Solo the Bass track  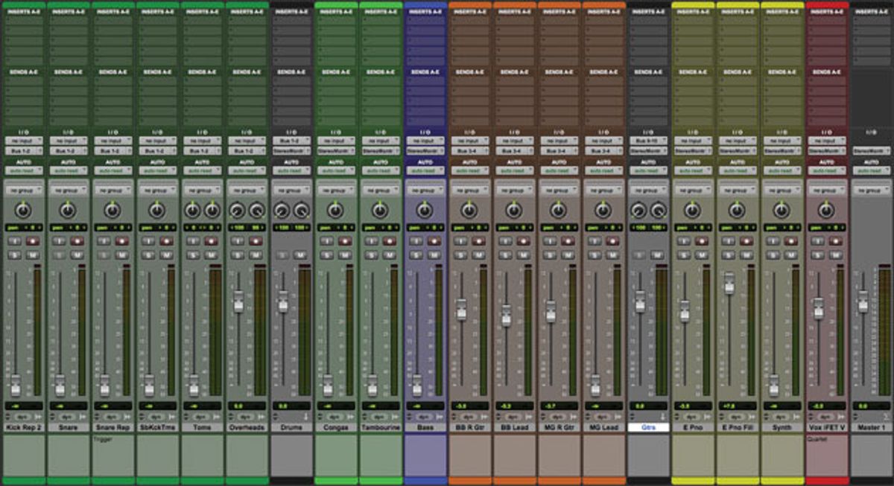click(416, 255)
